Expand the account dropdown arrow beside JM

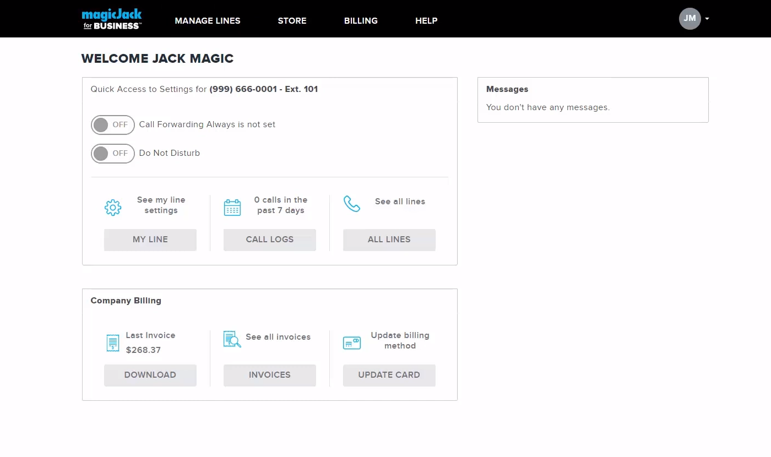point(707,18)
